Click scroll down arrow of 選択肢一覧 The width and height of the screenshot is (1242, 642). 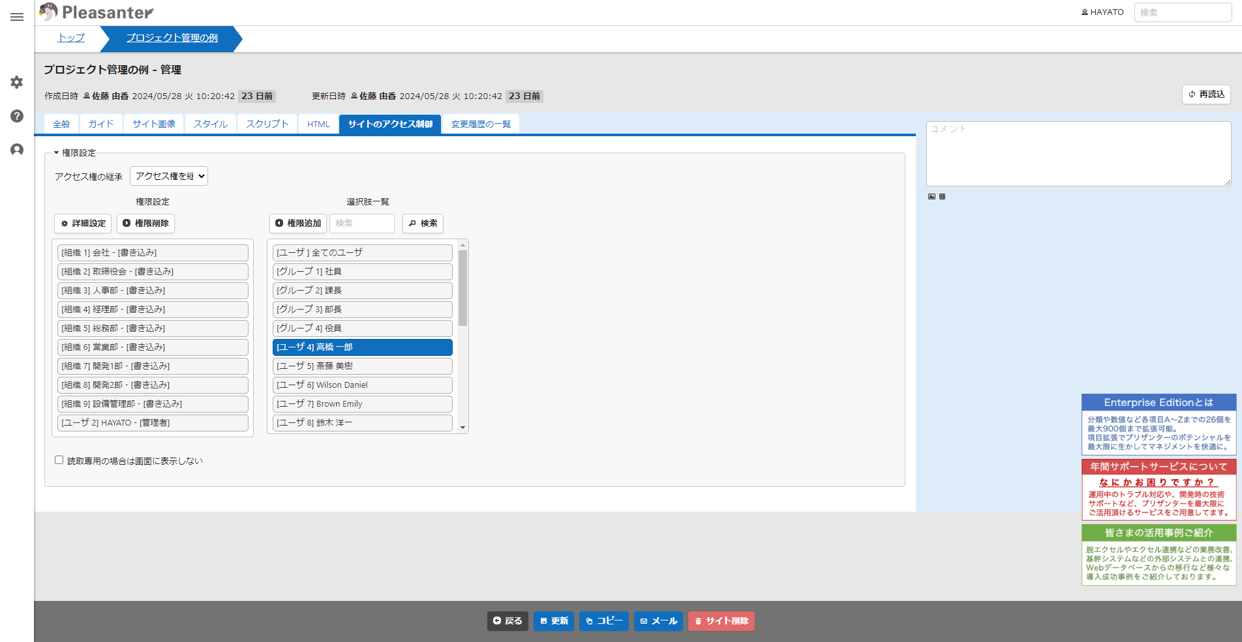[462, 428]
